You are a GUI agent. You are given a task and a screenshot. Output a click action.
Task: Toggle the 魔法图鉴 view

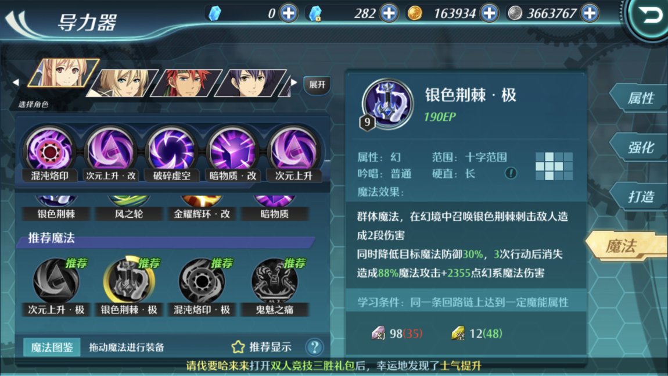tap(52, 347)
